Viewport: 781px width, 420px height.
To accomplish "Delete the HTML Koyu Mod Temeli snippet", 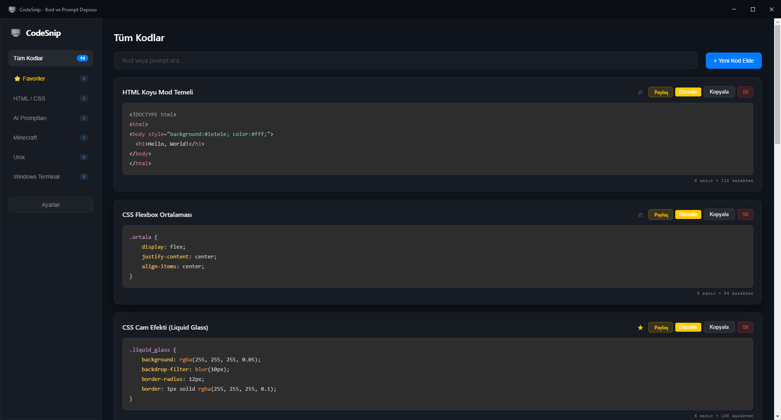I will click(x=745, y=92).
